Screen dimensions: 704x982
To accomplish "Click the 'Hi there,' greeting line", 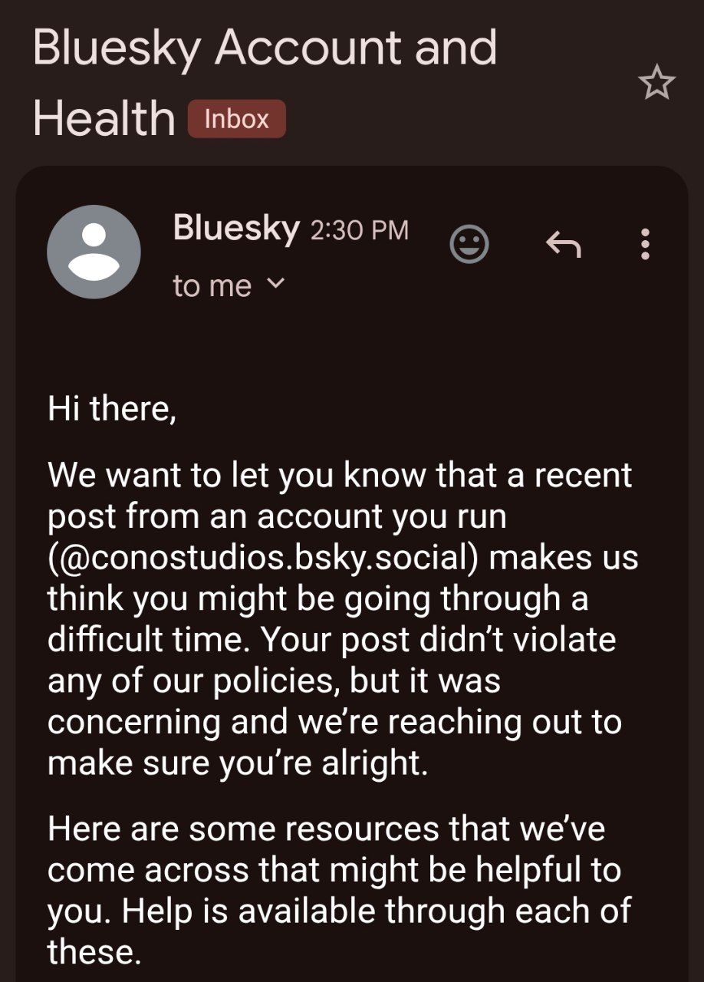I will click(x=112, y=407).
